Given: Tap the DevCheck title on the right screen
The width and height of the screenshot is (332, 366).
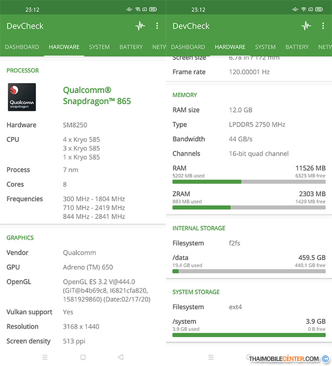Looking at the screenshot, I should (x=191, y=26).
